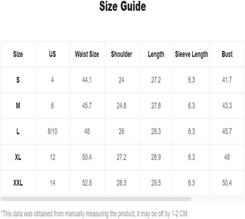The image size is (245, 219).
Task: Select the 41.7 bust cell for size S
Action: pyautogui.click(x=227, y=80)
